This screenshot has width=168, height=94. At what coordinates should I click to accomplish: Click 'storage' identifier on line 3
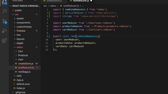(67, 16)
